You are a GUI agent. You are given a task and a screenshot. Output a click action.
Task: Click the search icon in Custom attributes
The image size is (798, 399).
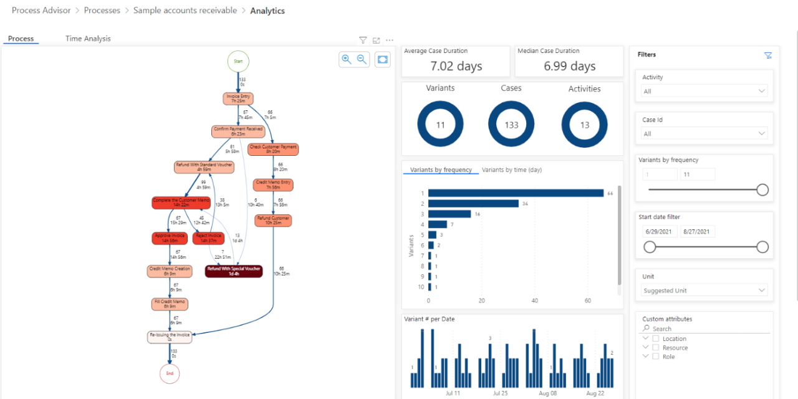click(x=647, y=329)
